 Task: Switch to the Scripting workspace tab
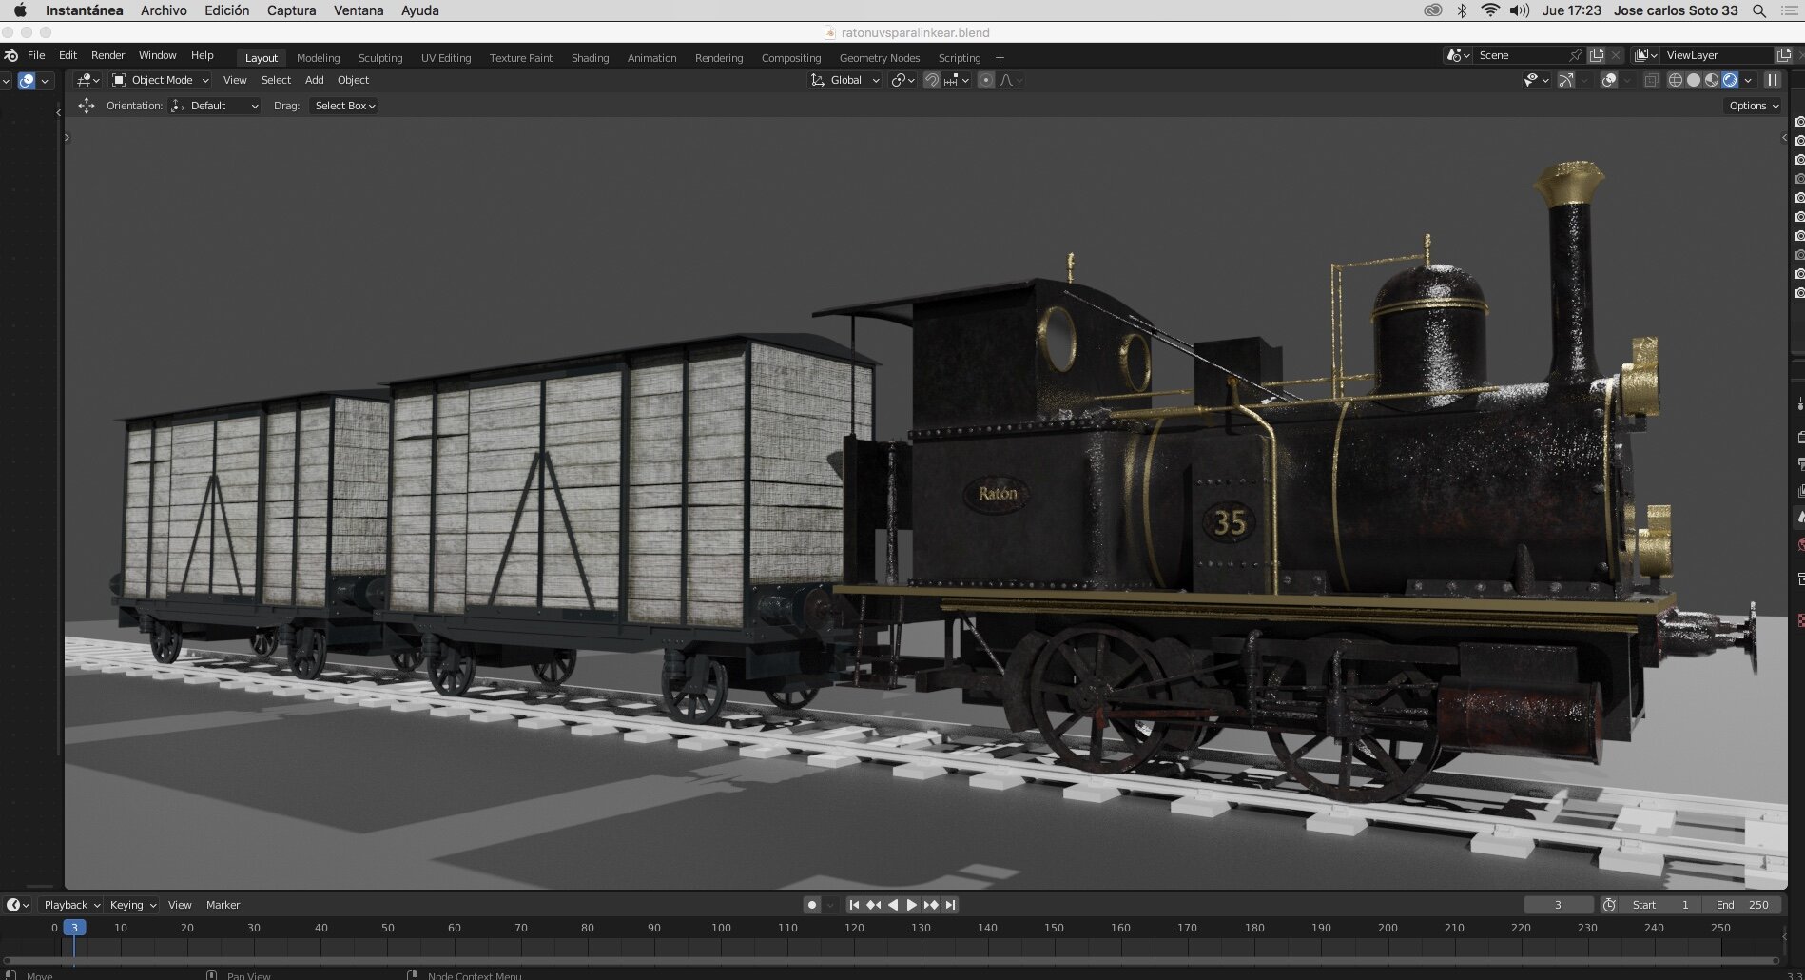pyautogui.click(x=960, y=58)
